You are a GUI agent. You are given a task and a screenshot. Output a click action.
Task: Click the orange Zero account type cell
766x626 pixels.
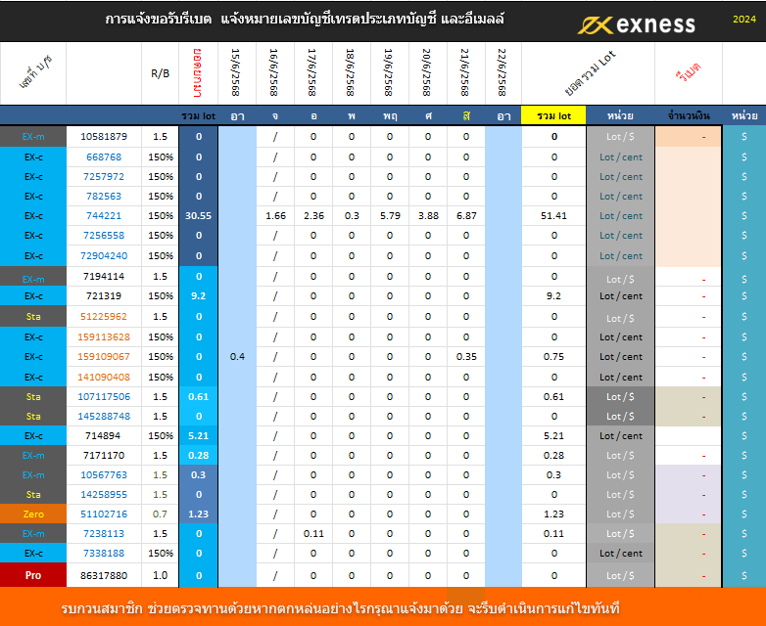33,514
